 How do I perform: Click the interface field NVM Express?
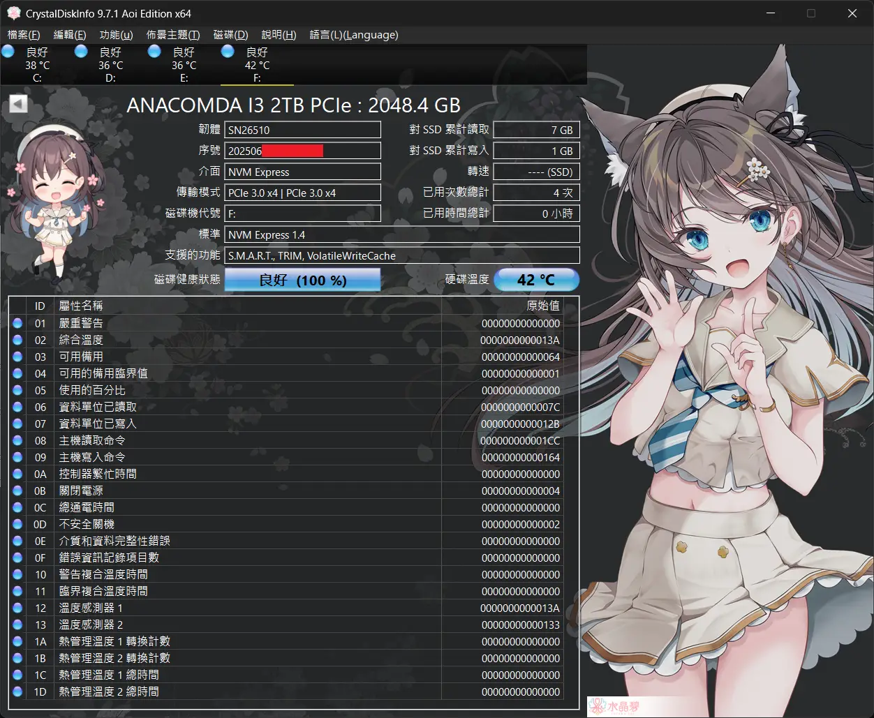click(x=303, y=172)
